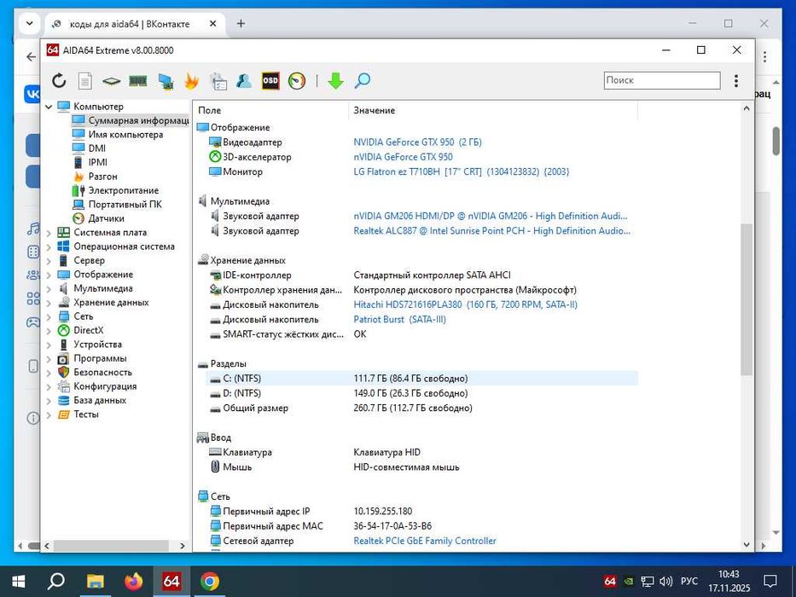Open Windows taskbar search
This screenshot has height=597, width=796.
[55, 582]
